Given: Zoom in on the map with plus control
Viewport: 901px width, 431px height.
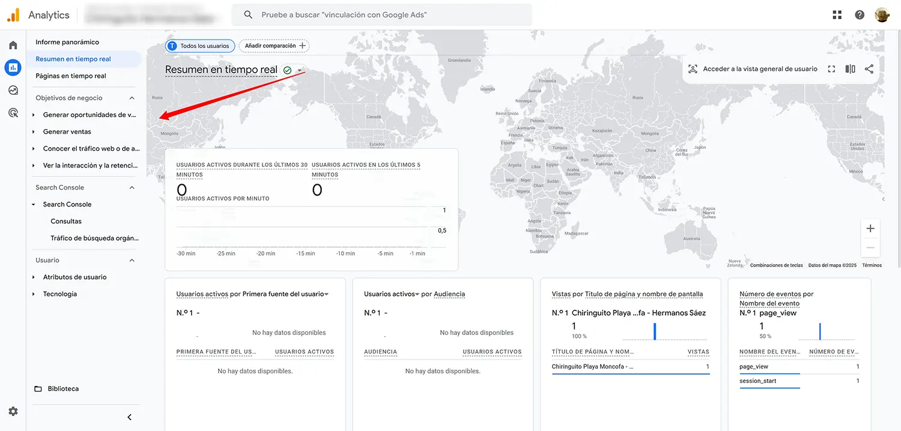Looking at the screenshot, I should click(x=870, y=229).
